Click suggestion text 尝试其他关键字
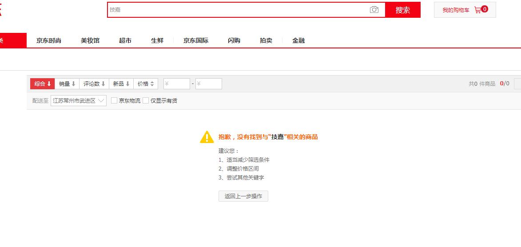The width and height of the screenshot is (521, 247). tap(245, 178)
